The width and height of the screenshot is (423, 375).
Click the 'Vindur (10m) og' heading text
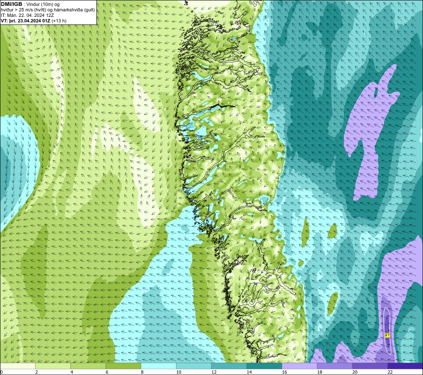click(43, 5)
